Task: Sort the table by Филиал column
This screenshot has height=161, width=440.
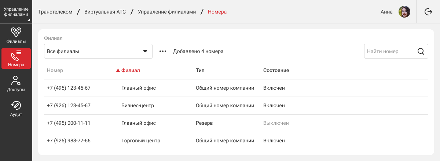Action: point(130,70)
